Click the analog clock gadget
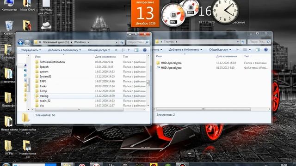Screen dimensions: 296x166 tap(225, 11)
